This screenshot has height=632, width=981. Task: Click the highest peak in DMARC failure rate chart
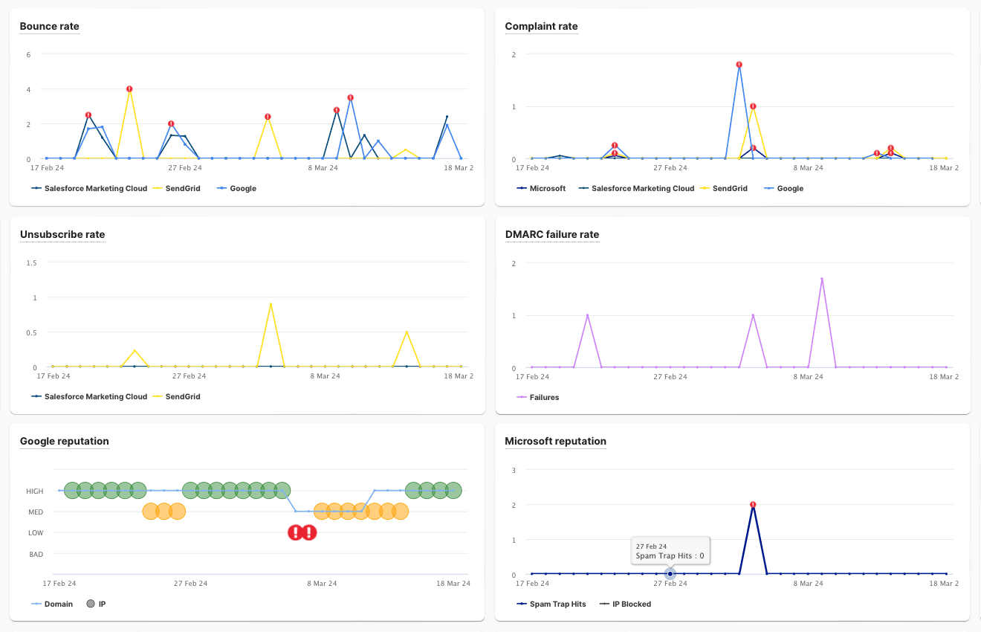tap(822, 279)
